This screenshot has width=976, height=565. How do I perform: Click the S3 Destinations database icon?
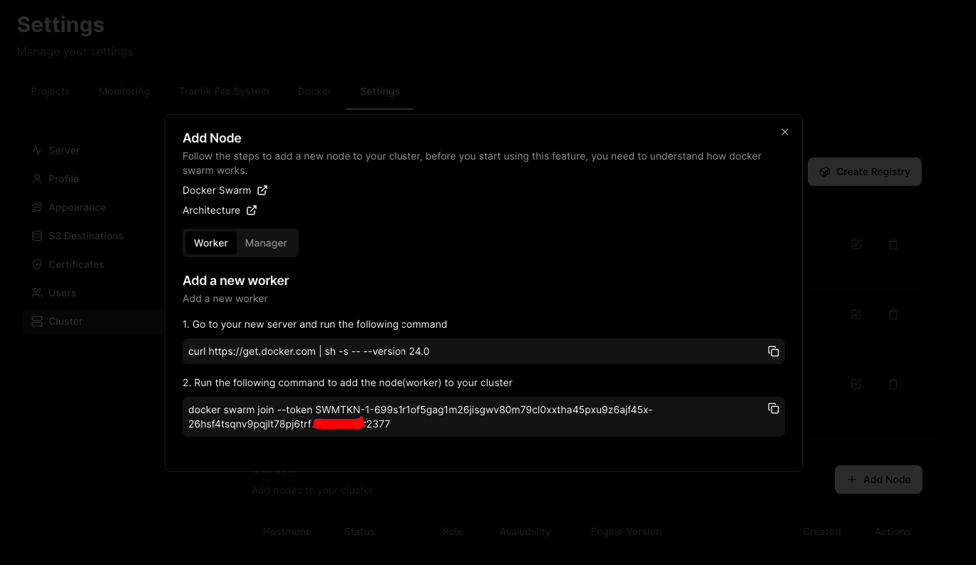[37, 236]
